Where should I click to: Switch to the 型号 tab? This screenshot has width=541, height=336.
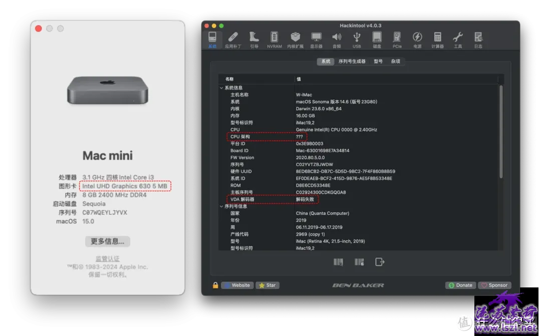click(378, 62)
